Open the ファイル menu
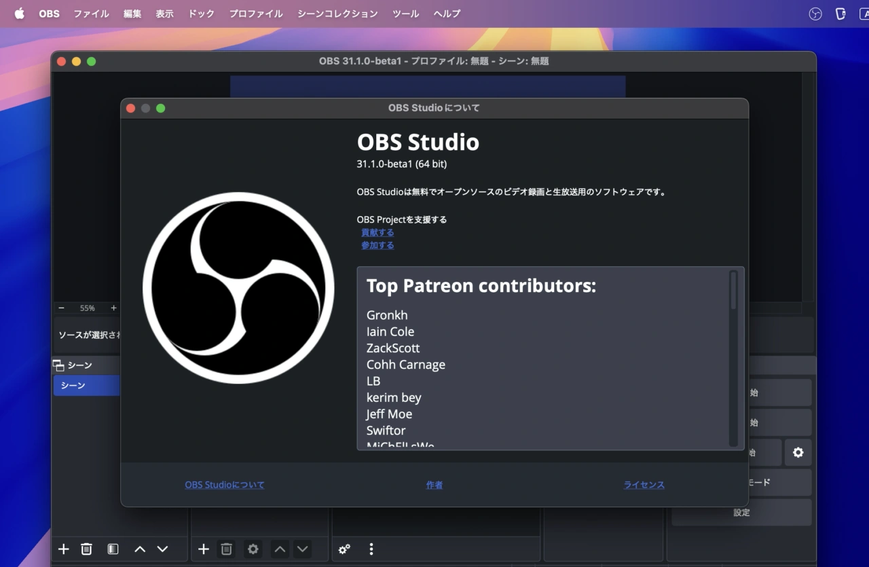Screen dimensions: 869x567 coord(91,14)
